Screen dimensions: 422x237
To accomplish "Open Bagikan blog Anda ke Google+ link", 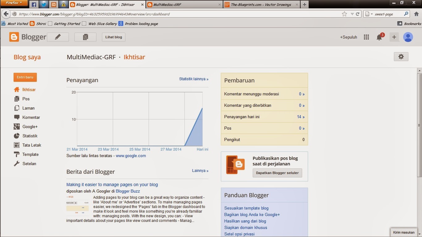I will click(252, 215).
